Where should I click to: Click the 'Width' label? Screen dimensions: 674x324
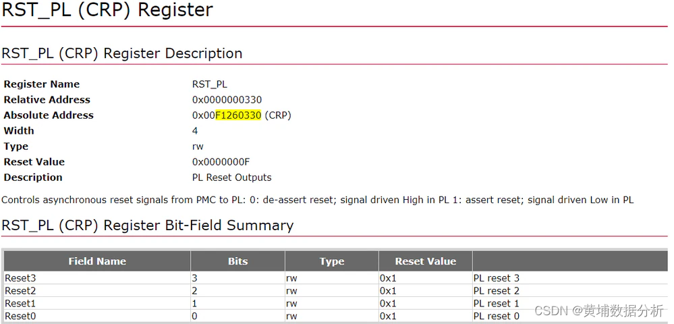[19, 131]
